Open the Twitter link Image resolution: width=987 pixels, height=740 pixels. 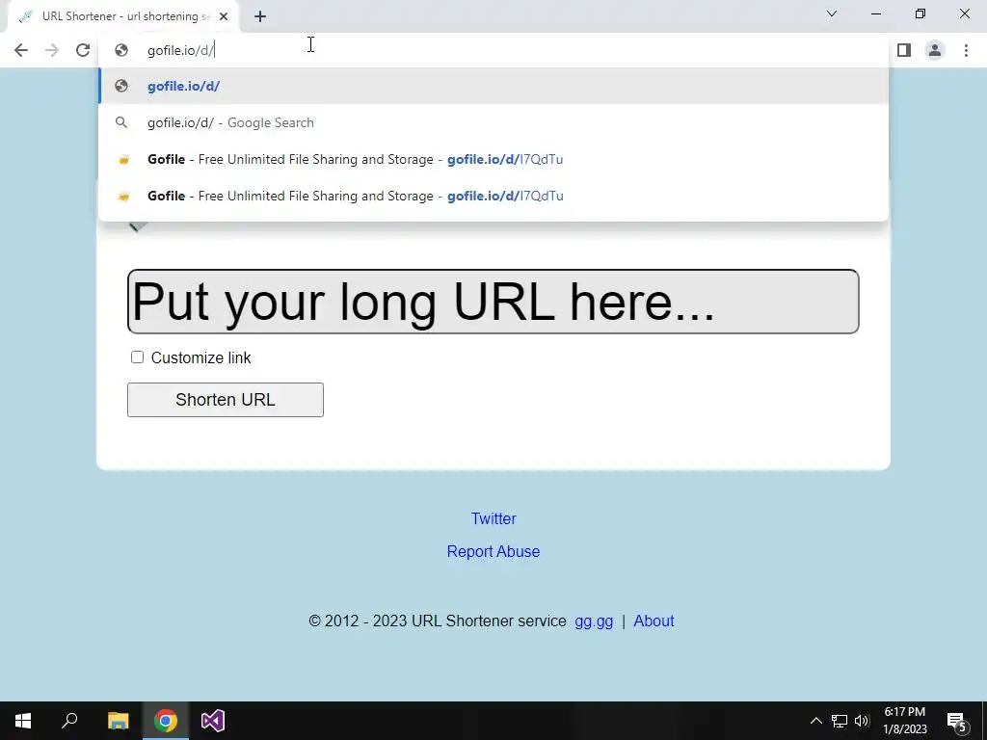point(493,518)
